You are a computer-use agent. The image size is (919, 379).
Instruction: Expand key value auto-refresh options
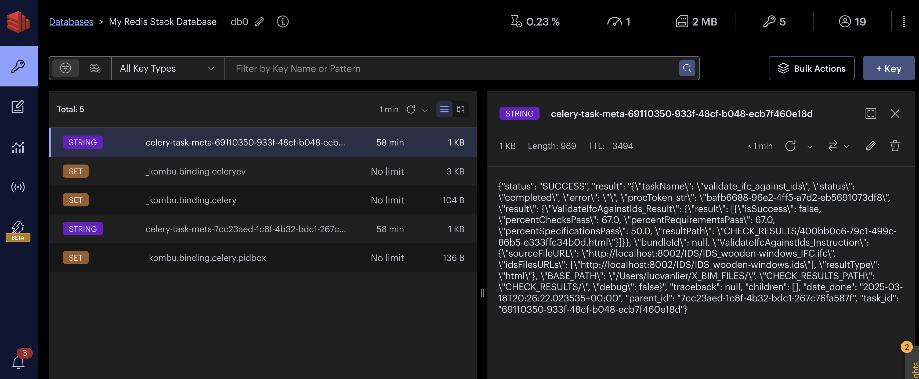pos(810,147)
